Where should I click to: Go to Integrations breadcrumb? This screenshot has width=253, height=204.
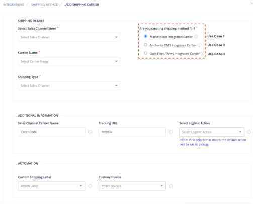pos(14,5)
